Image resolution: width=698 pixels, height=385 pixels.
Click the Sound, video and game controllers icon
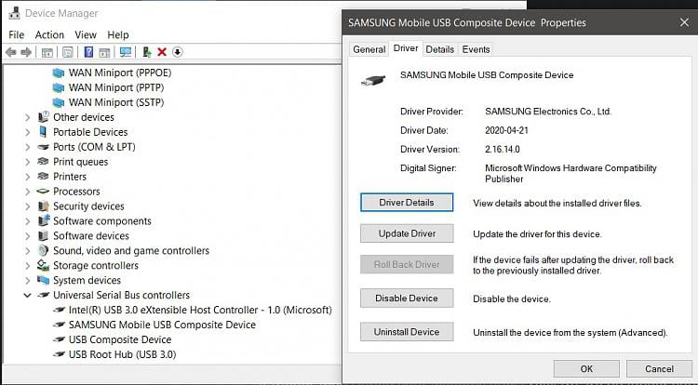coord(43,250)
